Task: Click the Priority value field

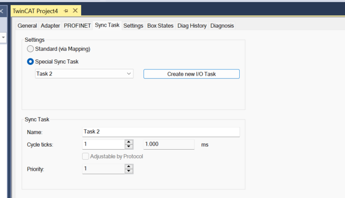Action: pos(103,169)
